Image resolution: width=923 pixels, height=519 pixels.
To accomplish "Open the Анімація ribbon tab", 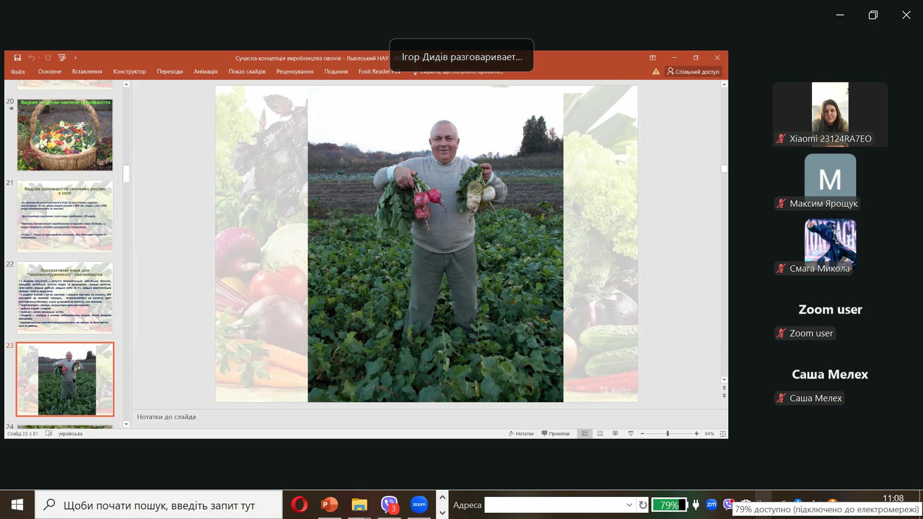I will [x=205, y=71].
